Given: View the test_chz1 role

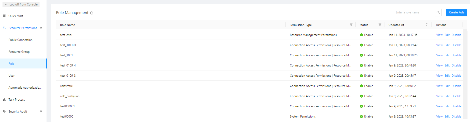Looking at the screenshot, I should click(x=439, y=35).
